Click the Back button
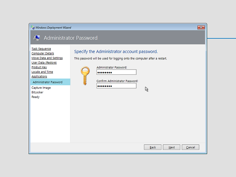This screenshot has height=177, width=236. click(x=153, y=147)
